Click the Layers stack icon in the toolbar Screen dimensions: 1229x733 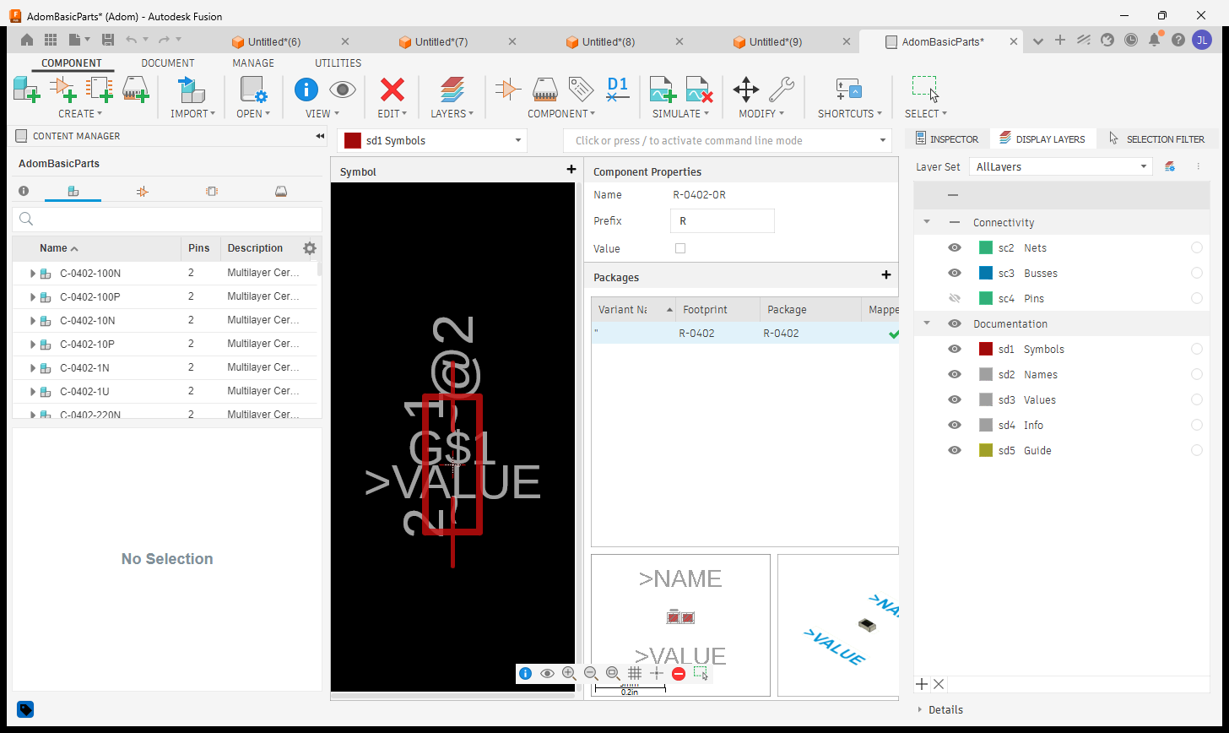click(452, 89)
